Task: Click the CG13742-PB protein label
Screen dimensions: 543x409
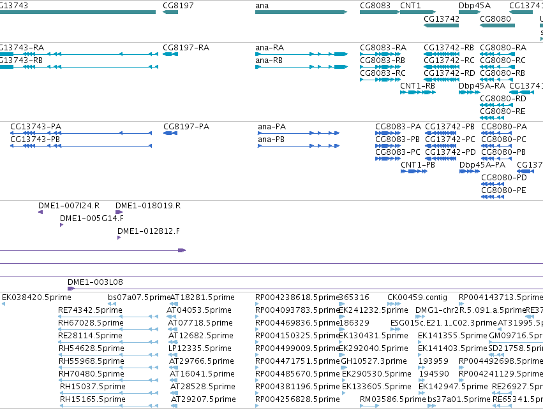Action: [x=450, y=127]
